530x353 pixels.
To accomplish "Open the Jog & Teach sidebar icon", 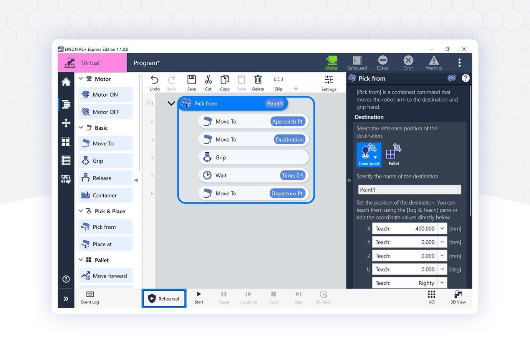I will [x=66, y=123].
